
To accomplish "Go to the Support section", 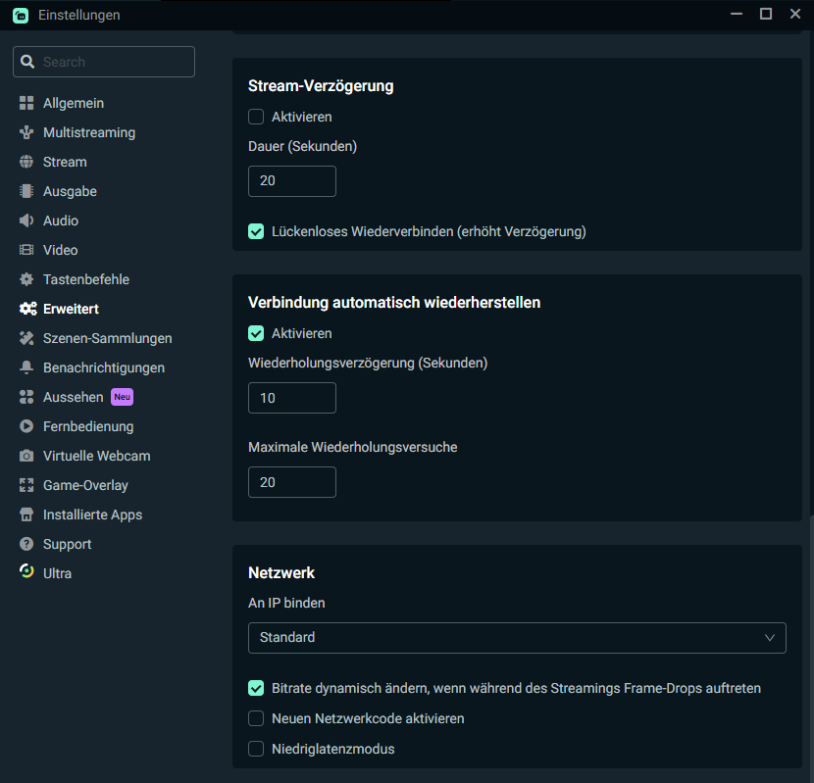I will pos(26,544).
